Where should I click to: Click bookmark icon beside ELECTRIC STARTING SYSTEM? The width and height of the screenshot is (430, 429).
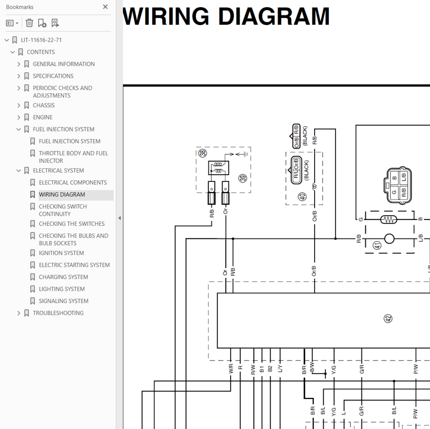tap(33, 265)
